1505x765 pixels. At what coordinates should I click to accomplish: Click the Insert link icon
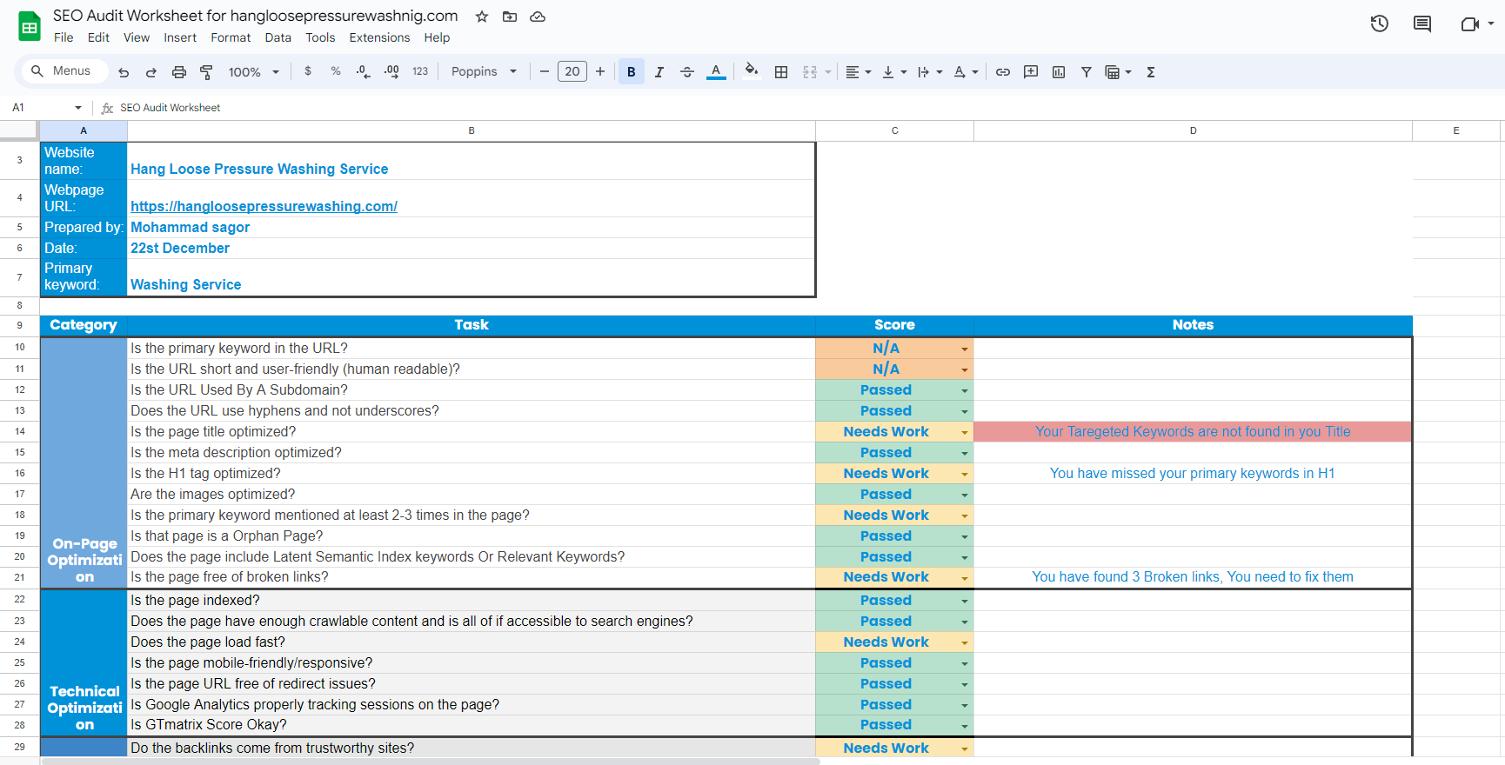click(1003, 72)
